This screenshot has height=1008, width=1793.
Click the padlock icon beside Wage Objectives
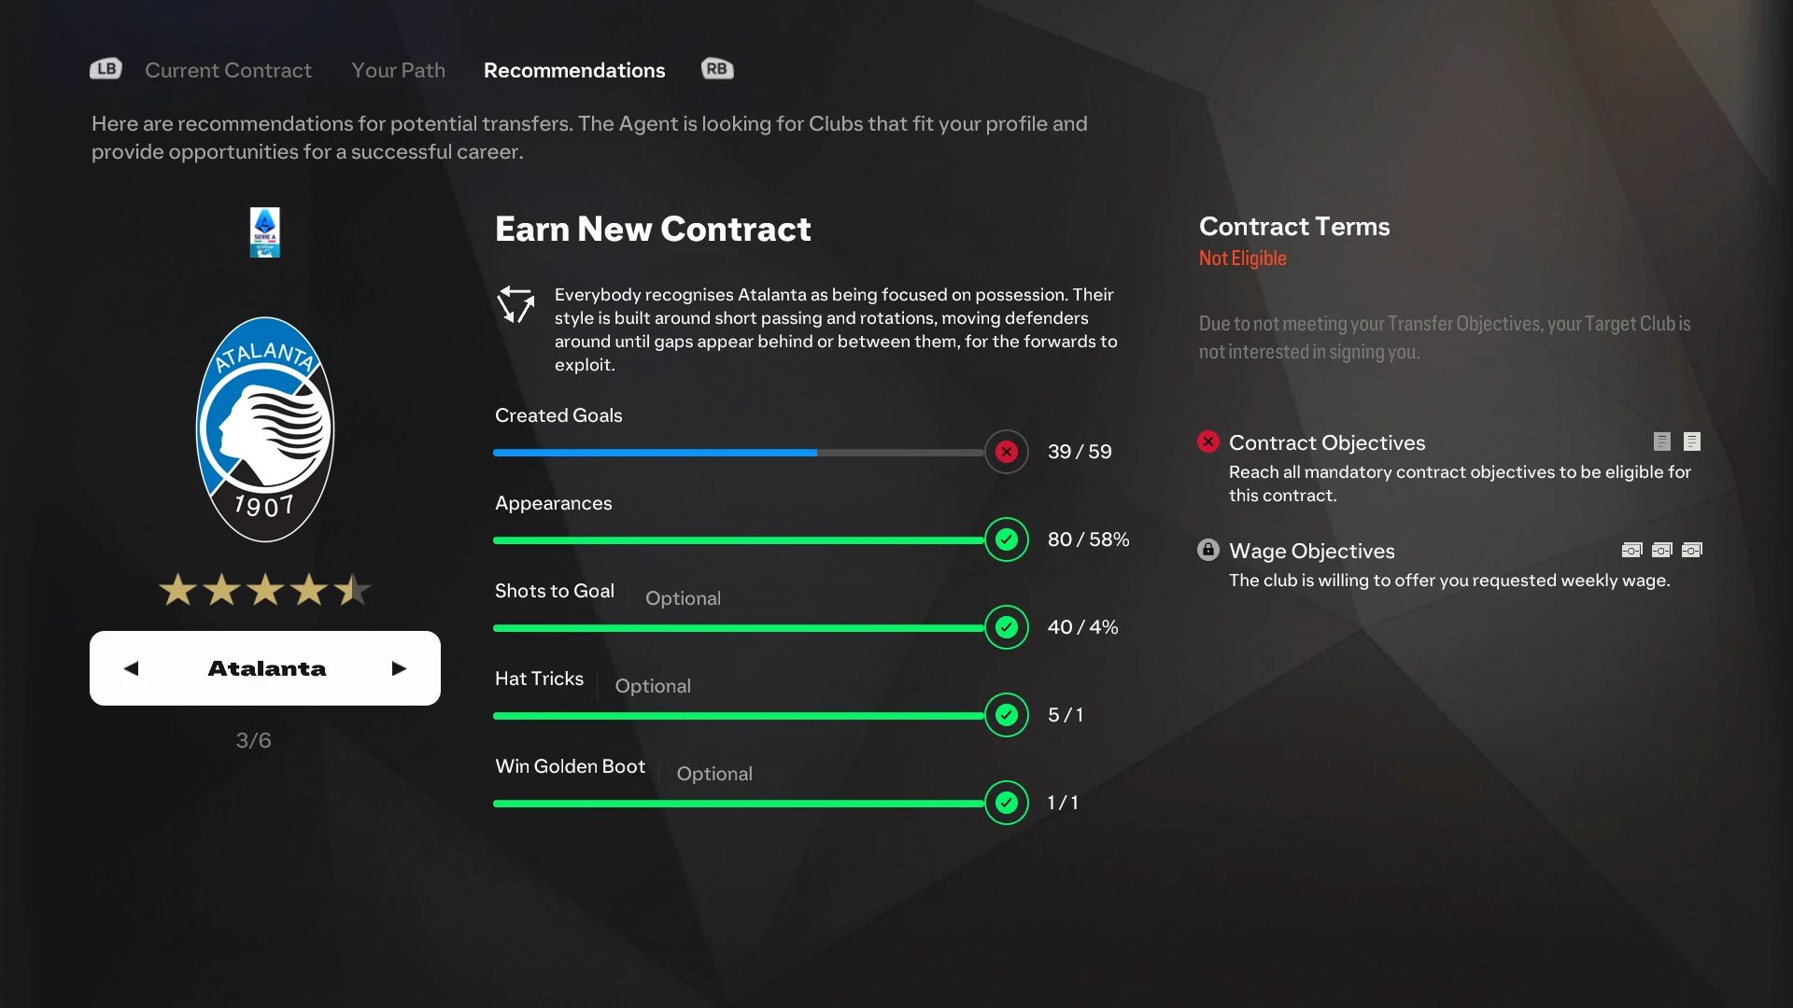pos(1208,550)
